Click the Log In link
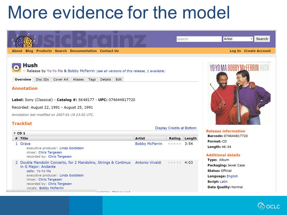The image size is (287, 215). pos(235,51)
